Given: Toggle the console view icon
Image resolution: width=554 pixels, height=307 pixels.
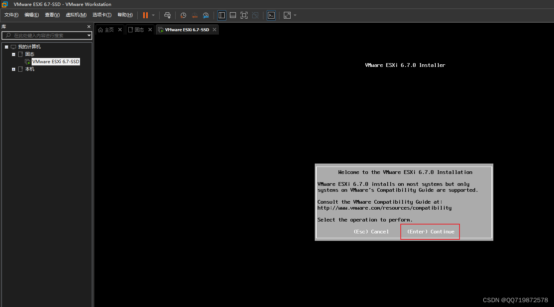Looking at the screenshot, I should (x=271, y=15).
